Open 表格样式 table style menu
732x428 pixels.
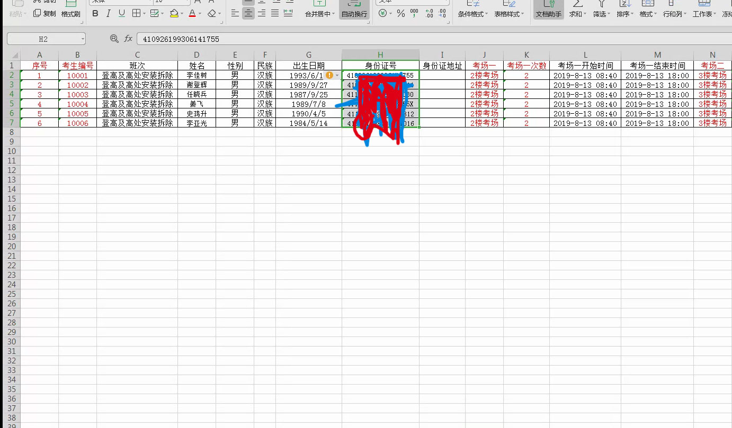509,14
